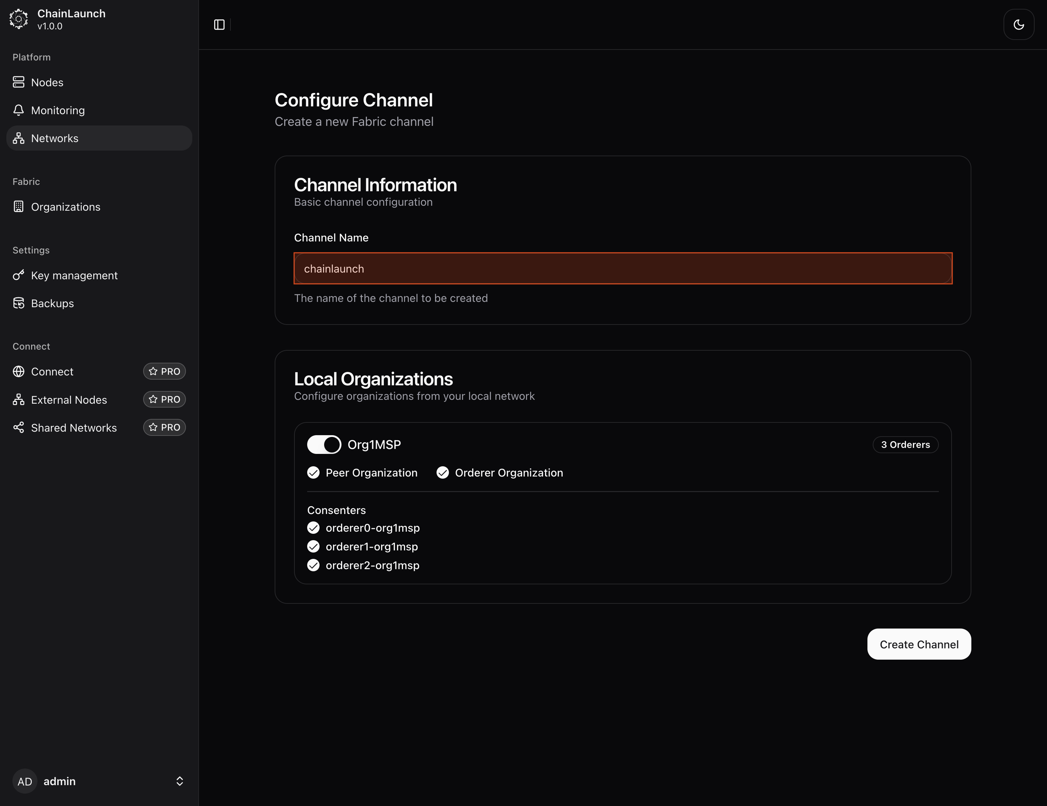The height and width of the screenshot is (806, 1047).
Task: Click the Shared Networks share icon
Action: 19,427
